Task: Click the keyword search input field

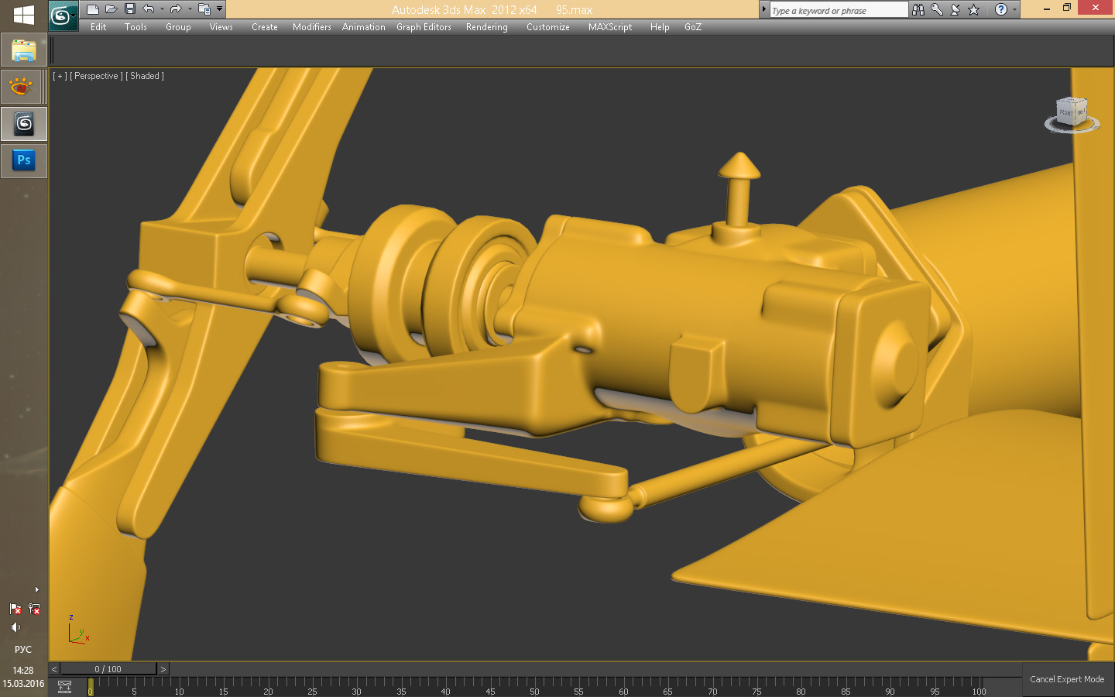Action: [x=838, y=10]
